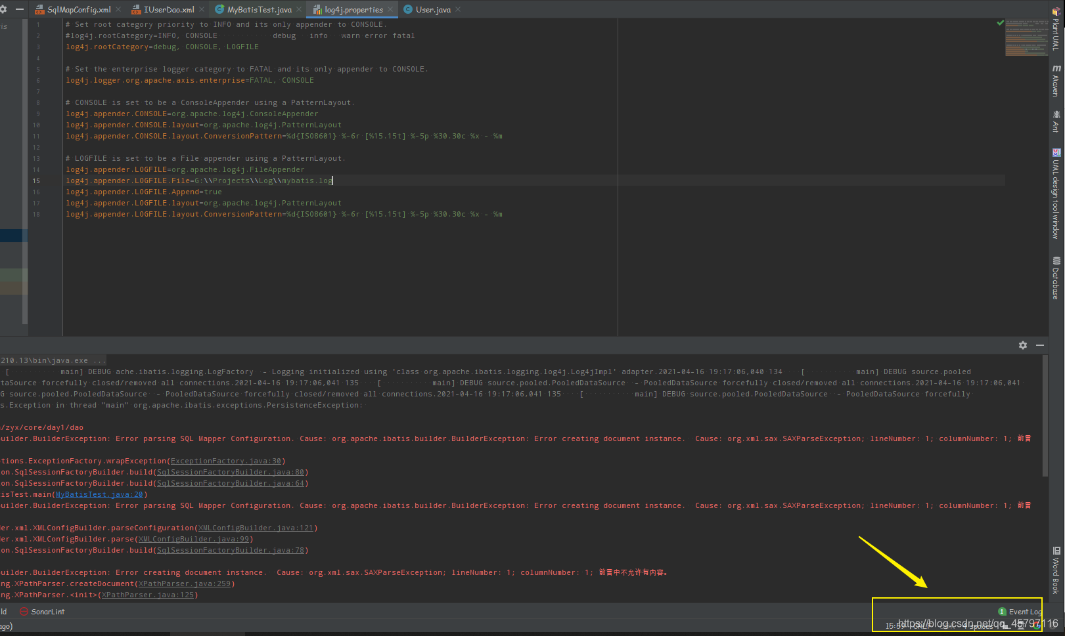Click line number 1 in the gutter
This screenshot has width=1065, height=636.
(x=38, y=25)
